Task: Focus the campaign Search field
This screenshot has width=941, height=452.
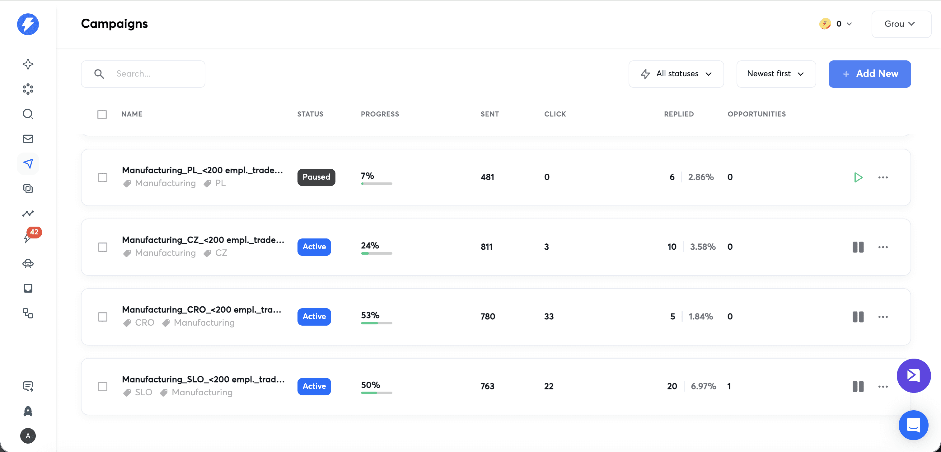Action: tap(143, 74)
